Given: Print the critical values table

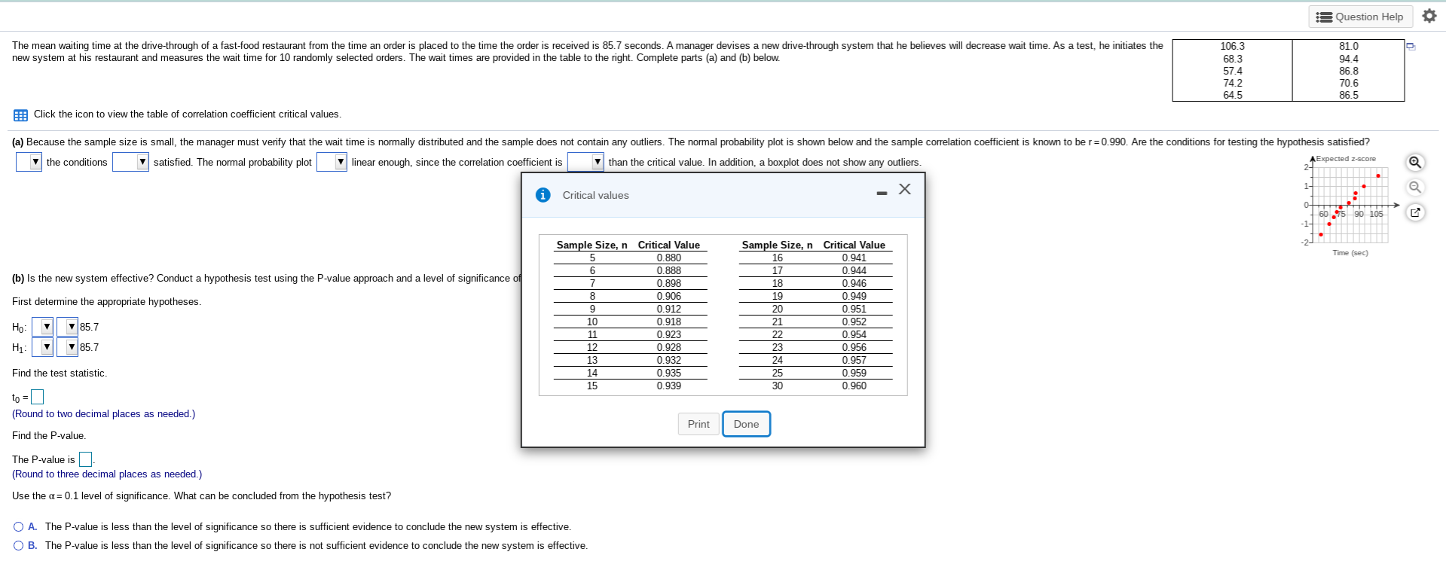Looking at the screenshot, I should tap(699, 424).
